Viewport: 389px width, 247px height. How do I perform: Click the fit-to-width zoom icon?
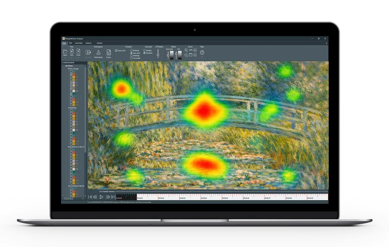click(x=195, y=50)
